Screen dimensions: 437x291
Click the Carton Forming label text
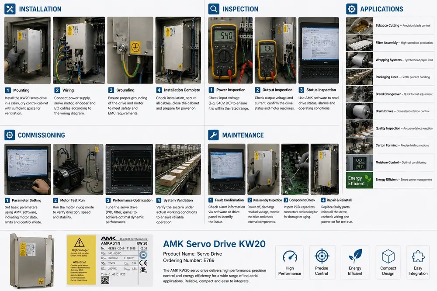click(386, 145)
